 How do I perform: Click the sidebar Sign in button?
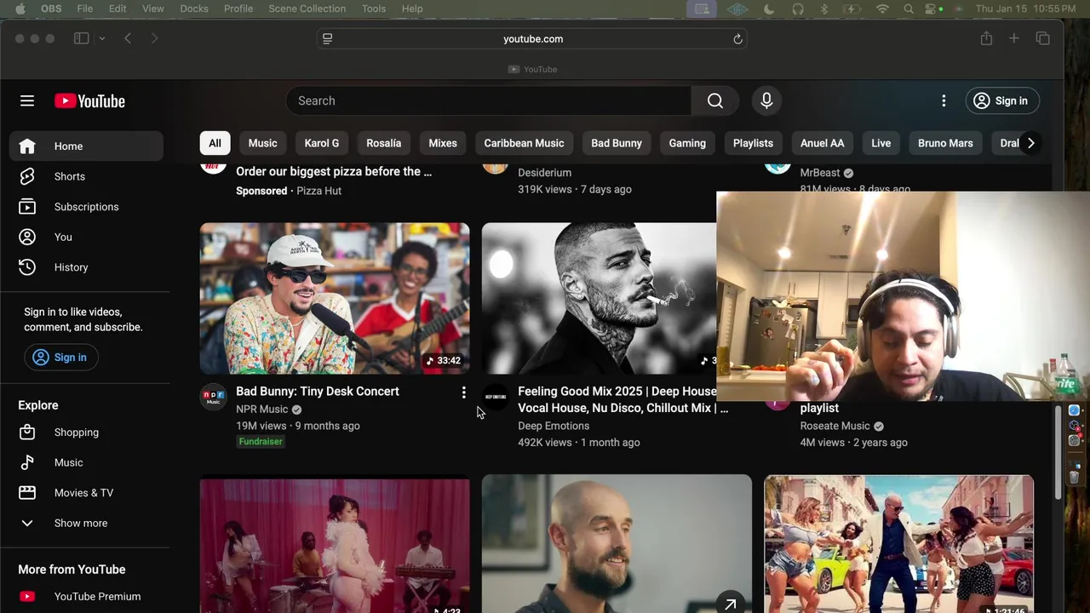[60, 358]
